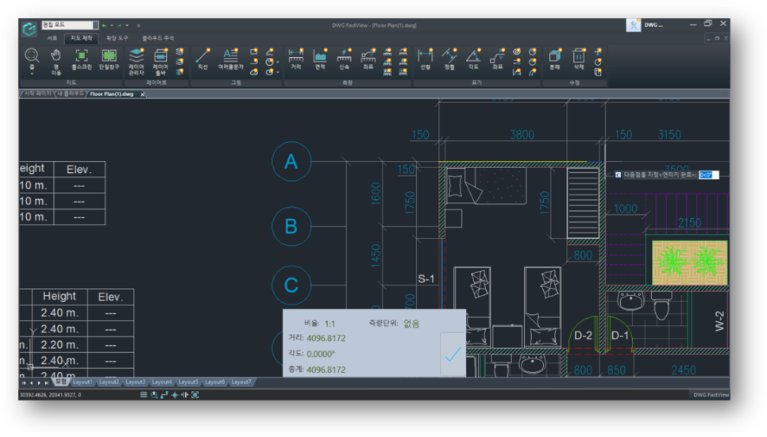Viewport: 767px width, 437px height.
Task: Open the Layer Manager (레이어 관리자)
Action: (136, 62)
